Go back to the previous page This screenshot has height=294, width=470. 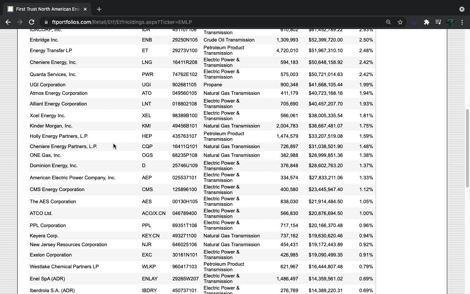point(8,22)
